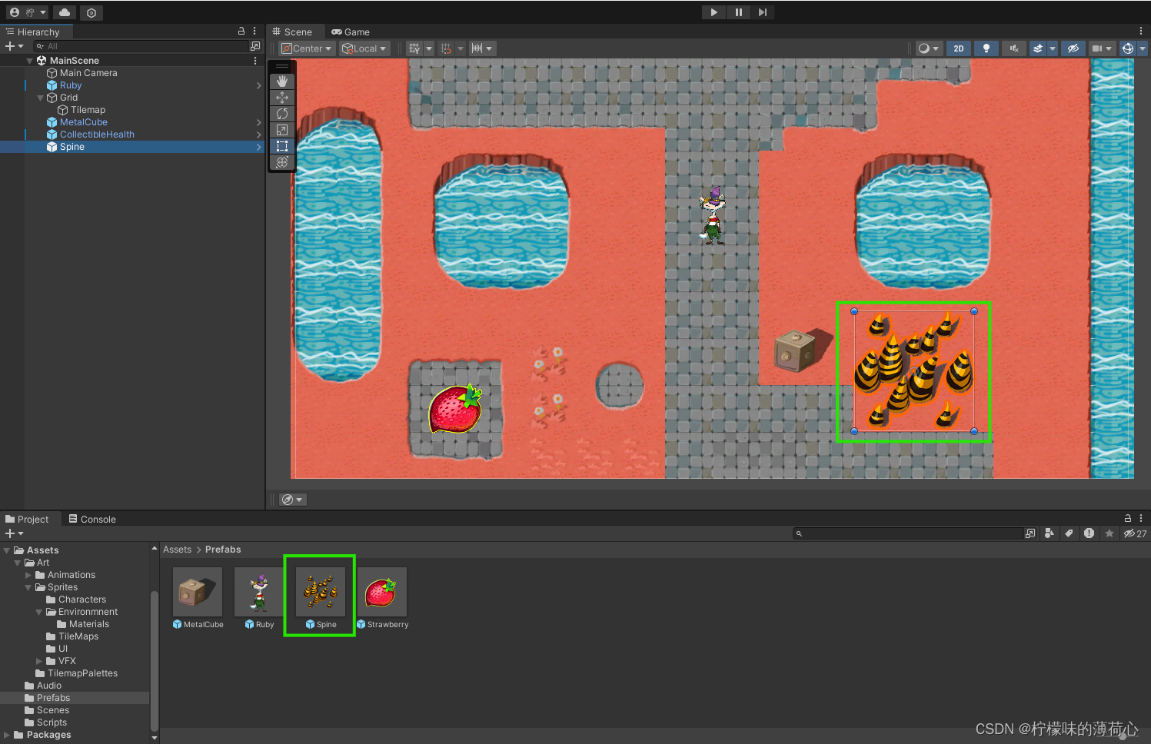
Task: Collapse the Grid object in Hierarchy
Action: 40,98
